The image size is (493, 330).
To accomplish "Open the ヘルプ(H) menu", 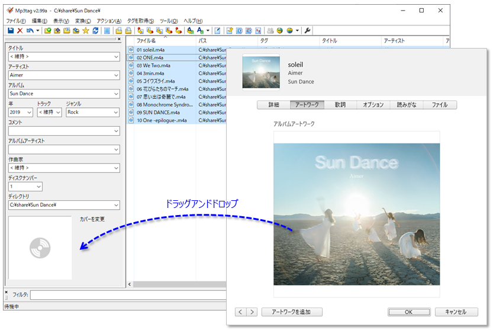I will click(193, 21).
